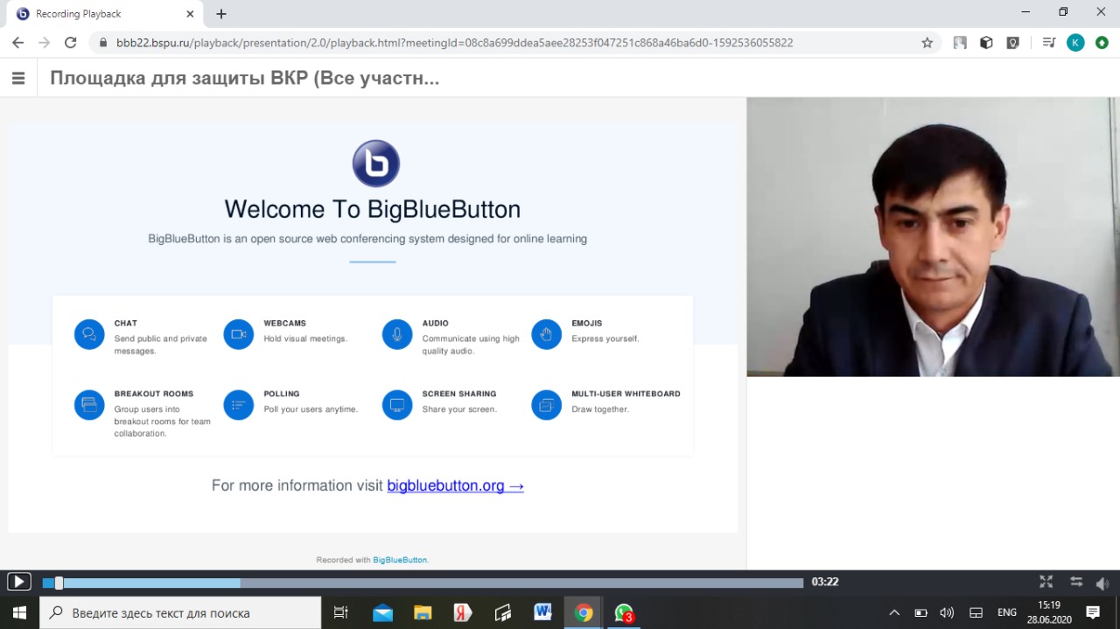
Task: Toggle fullscreen in the playback bar
Action: click(1046, 582)
